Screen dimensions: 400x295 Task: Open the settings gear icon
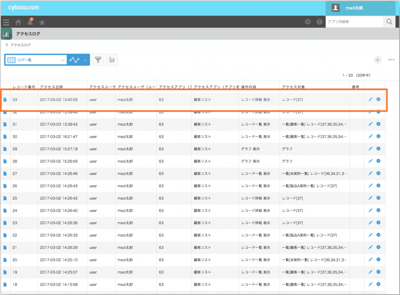[308, 22]
